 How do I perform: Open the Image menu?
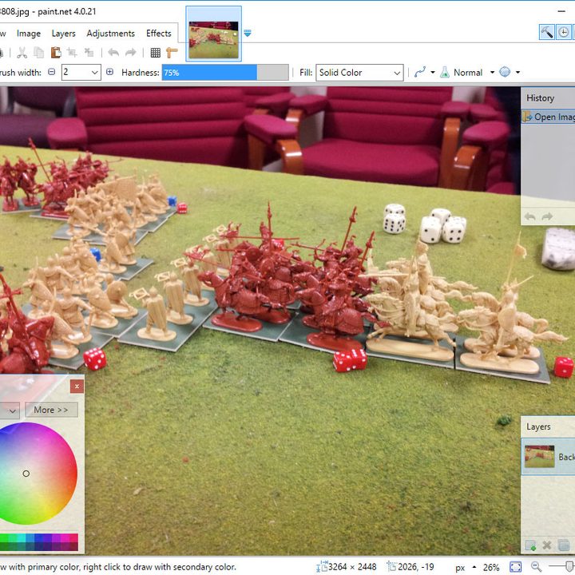(29, 34)
